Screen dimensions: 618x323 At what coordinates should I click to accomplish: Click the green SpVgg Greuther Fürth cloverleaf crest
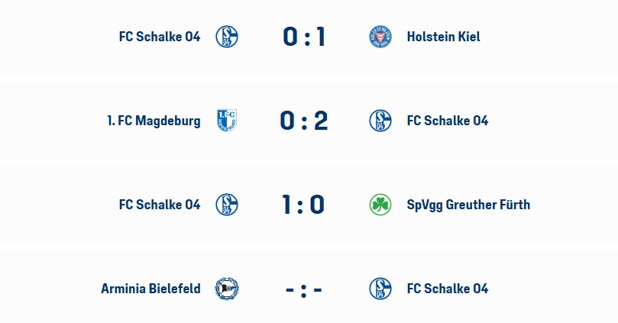(x=380, y=205)
